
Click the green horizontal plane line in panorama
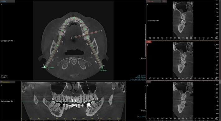tap(73, 101)
